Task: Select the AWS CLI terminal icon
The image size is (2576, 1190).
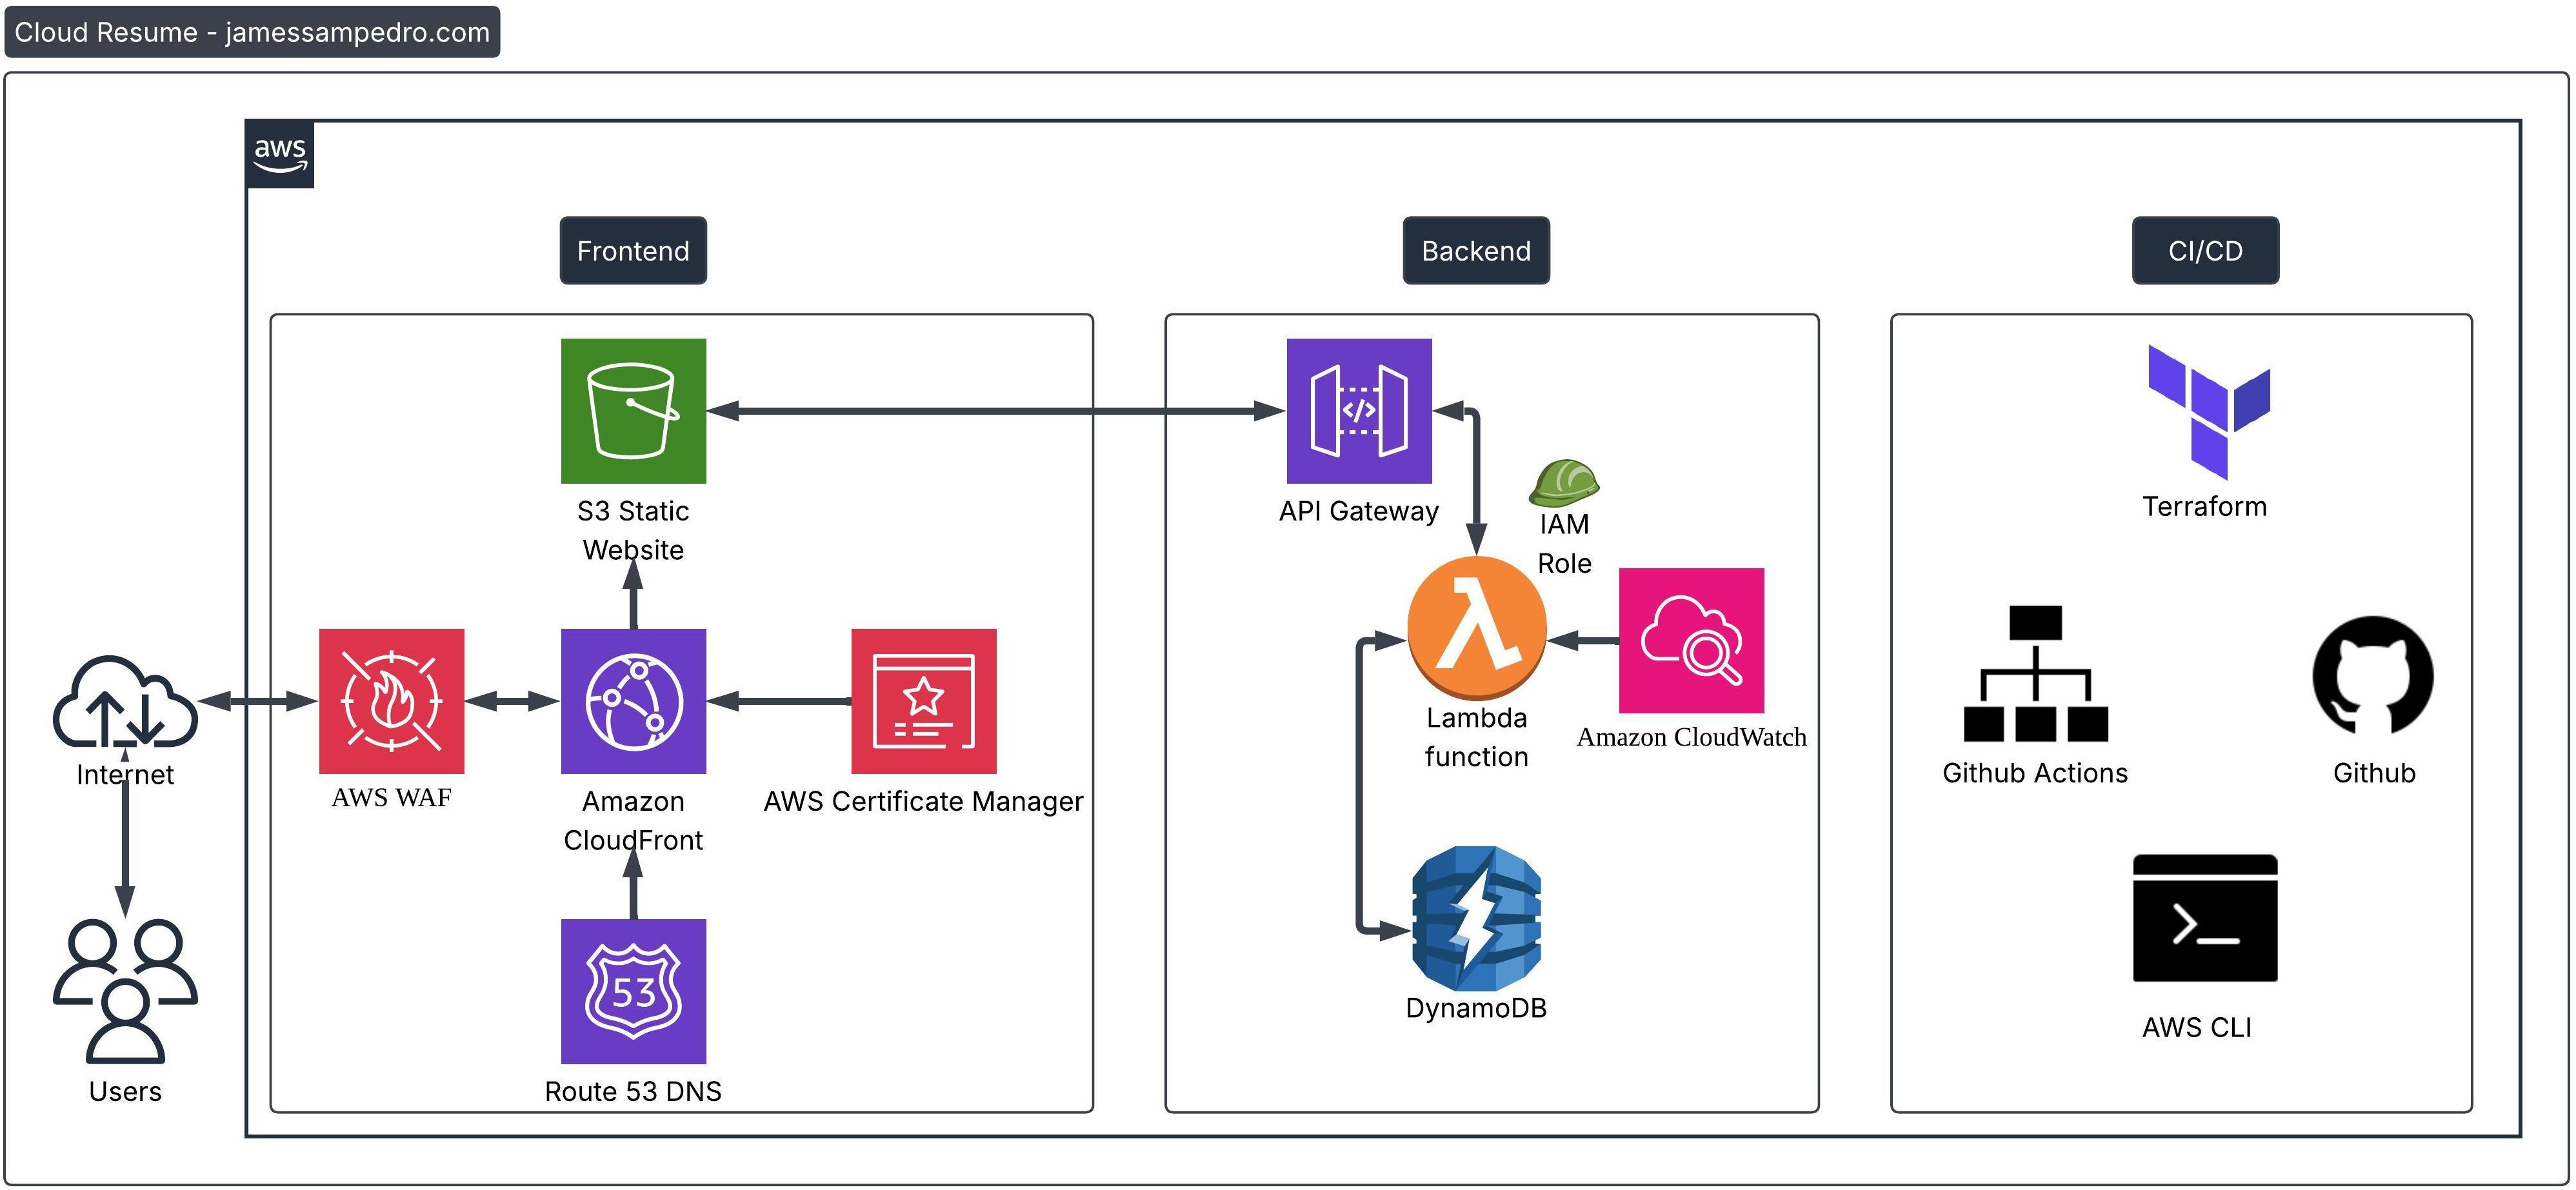Action: click(2205, 918)
